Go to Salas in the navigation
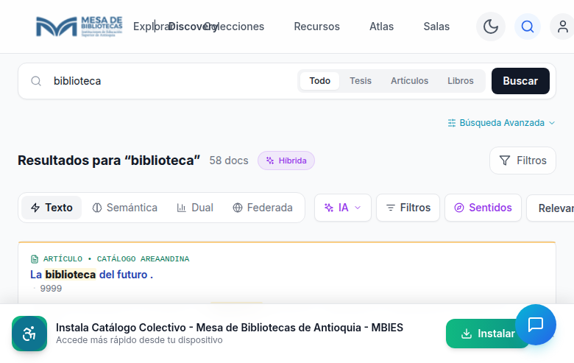 (436, 27)
